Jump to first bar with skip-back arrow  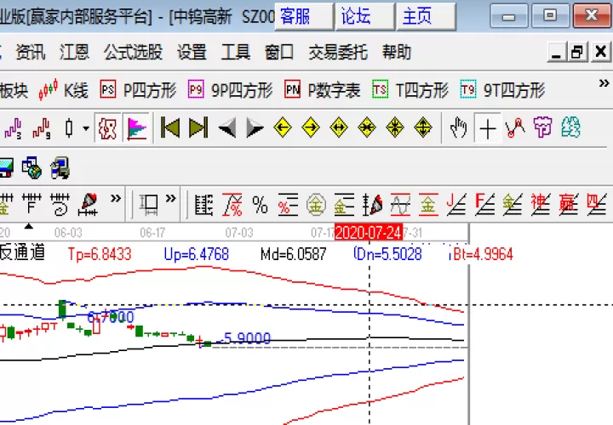[170, 127]
